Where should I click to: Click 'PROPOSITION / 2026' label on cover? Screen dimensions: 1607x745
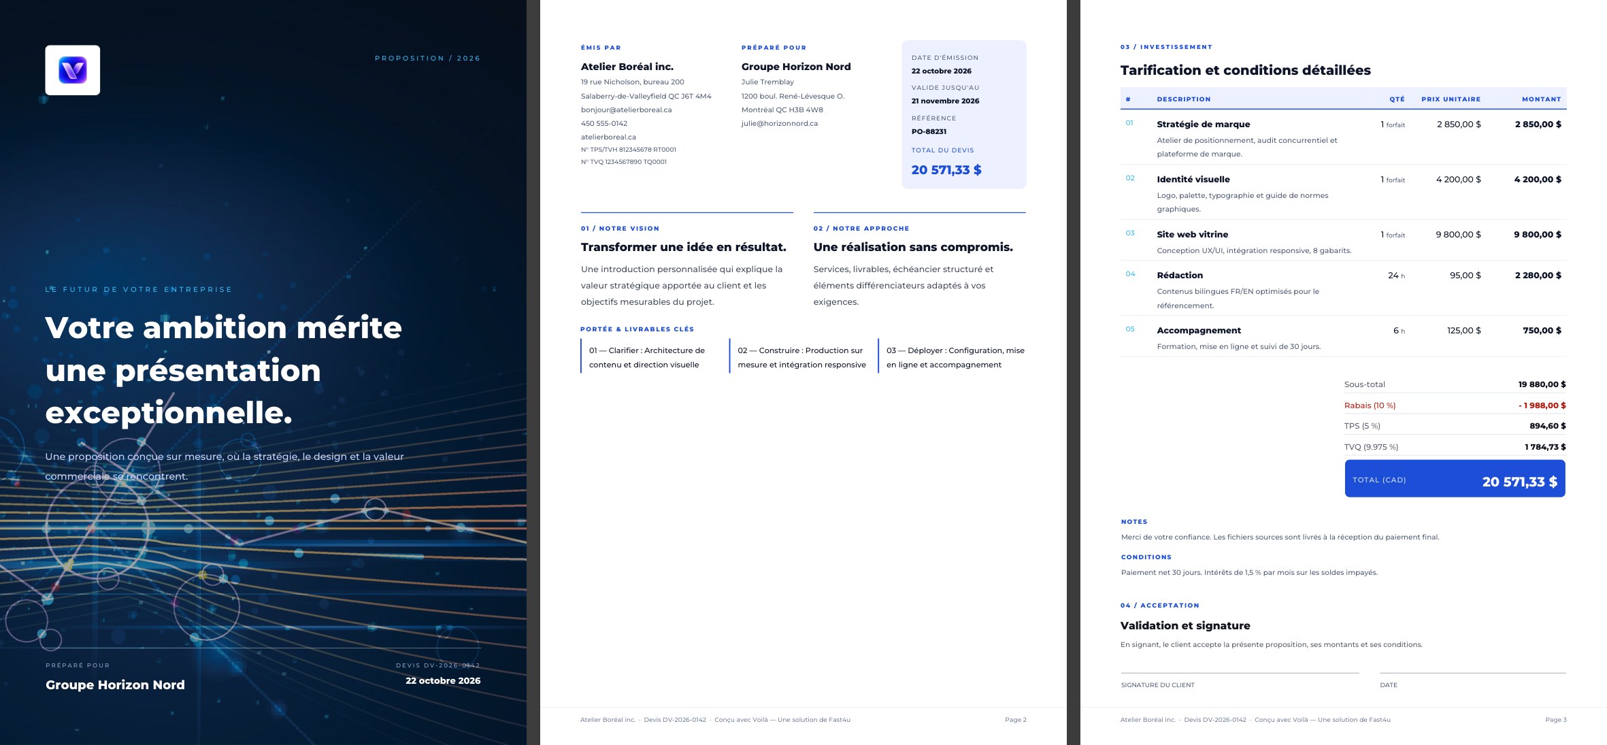(427, 59)
